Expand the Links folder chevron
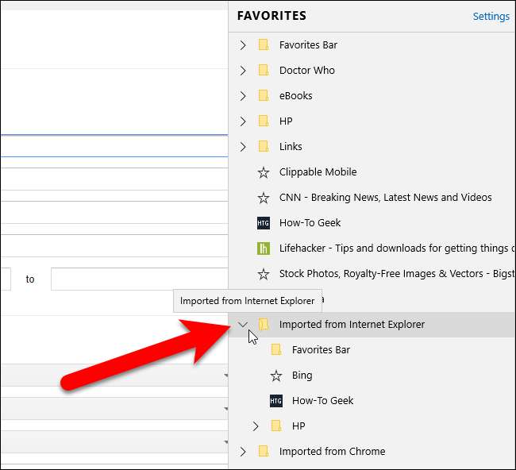Screen dimensions: 516x470 (x=243, y=147)
